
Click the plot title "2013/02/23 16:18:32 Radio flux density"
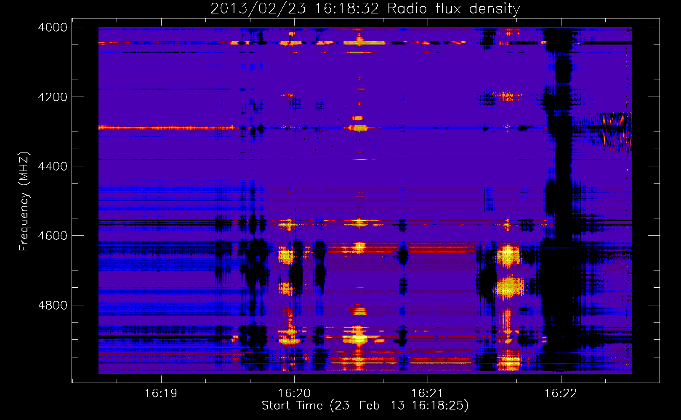[x=365, y=9]
